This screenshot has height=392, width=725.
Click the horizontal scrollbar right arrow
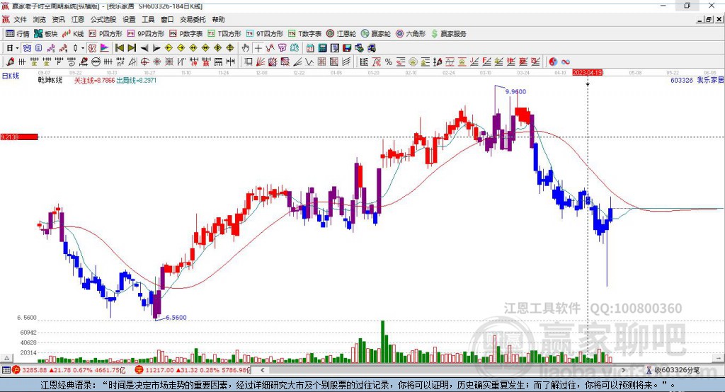click(623, 370)
